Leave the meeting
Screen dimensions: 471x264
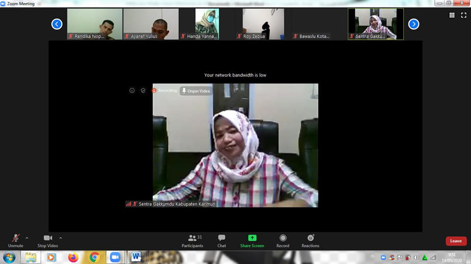coord(456,241)
